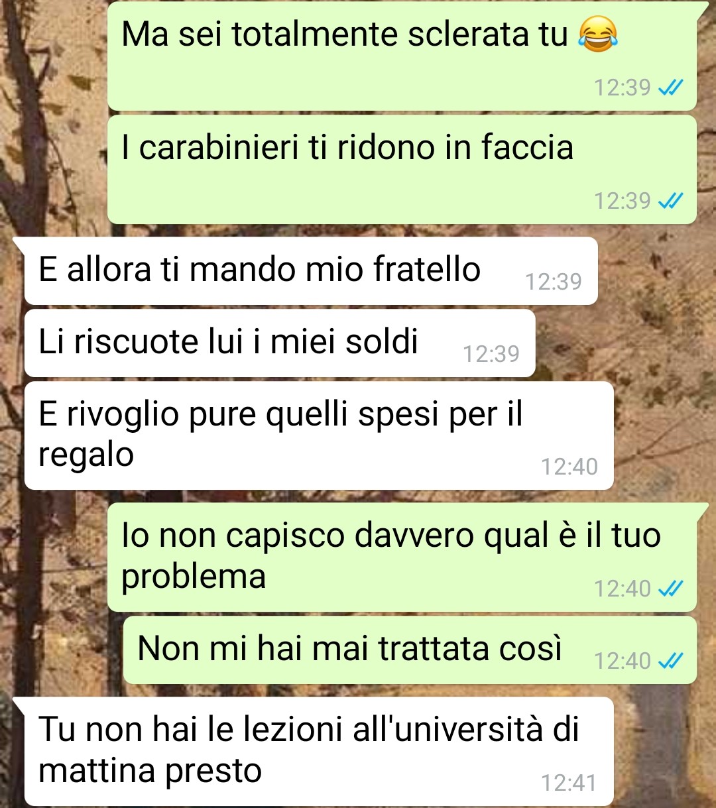Tap the laughing emoji in the first message
The width and height of the screenshot is (716, 808).
click(598, 34)
